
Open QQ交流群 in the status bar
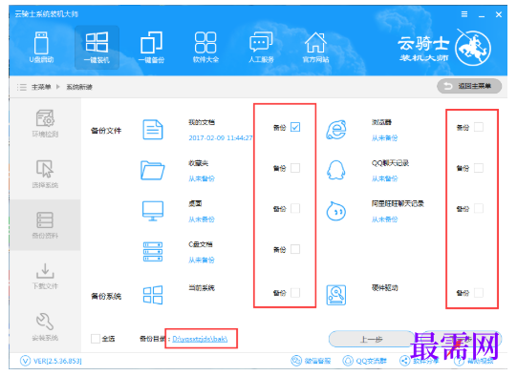click(364, 361)
